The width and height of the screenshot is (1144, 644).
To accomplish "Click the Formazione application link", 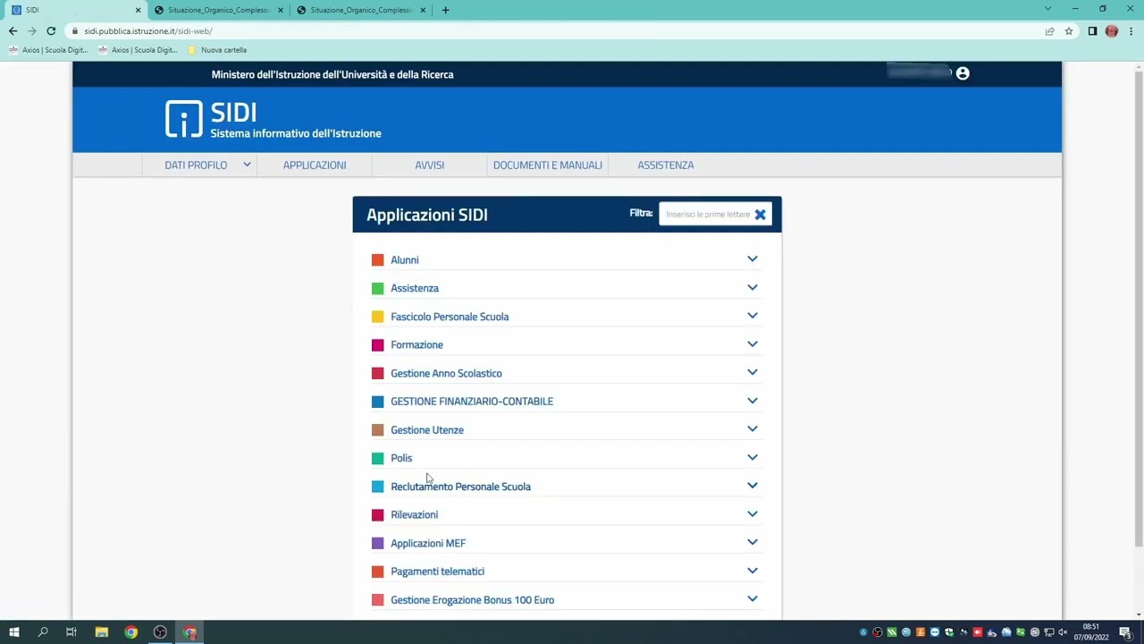I will click(416, 345).
